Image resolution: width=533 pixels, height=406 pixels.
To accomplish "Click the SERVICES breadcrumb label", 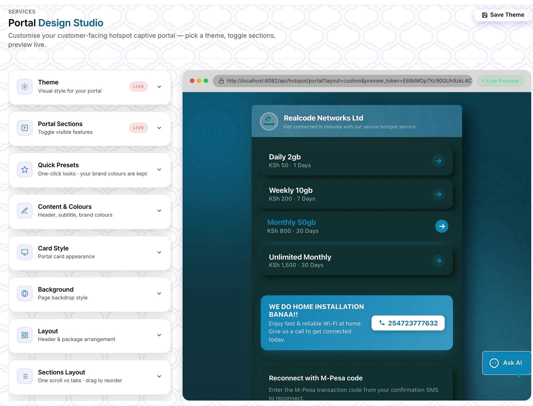I will point(22,12).
